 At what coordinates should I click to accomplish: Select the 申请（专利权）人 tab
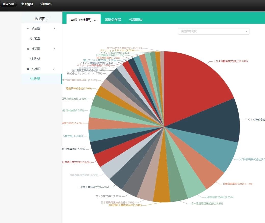(x=84, y=20)
